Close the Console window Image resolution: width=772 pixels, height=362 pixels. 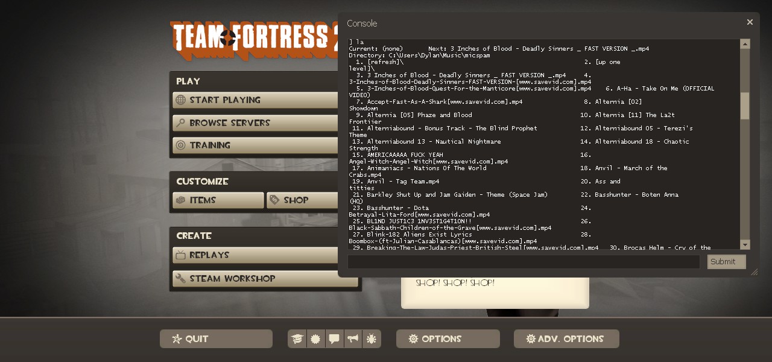tap(750, 22)
